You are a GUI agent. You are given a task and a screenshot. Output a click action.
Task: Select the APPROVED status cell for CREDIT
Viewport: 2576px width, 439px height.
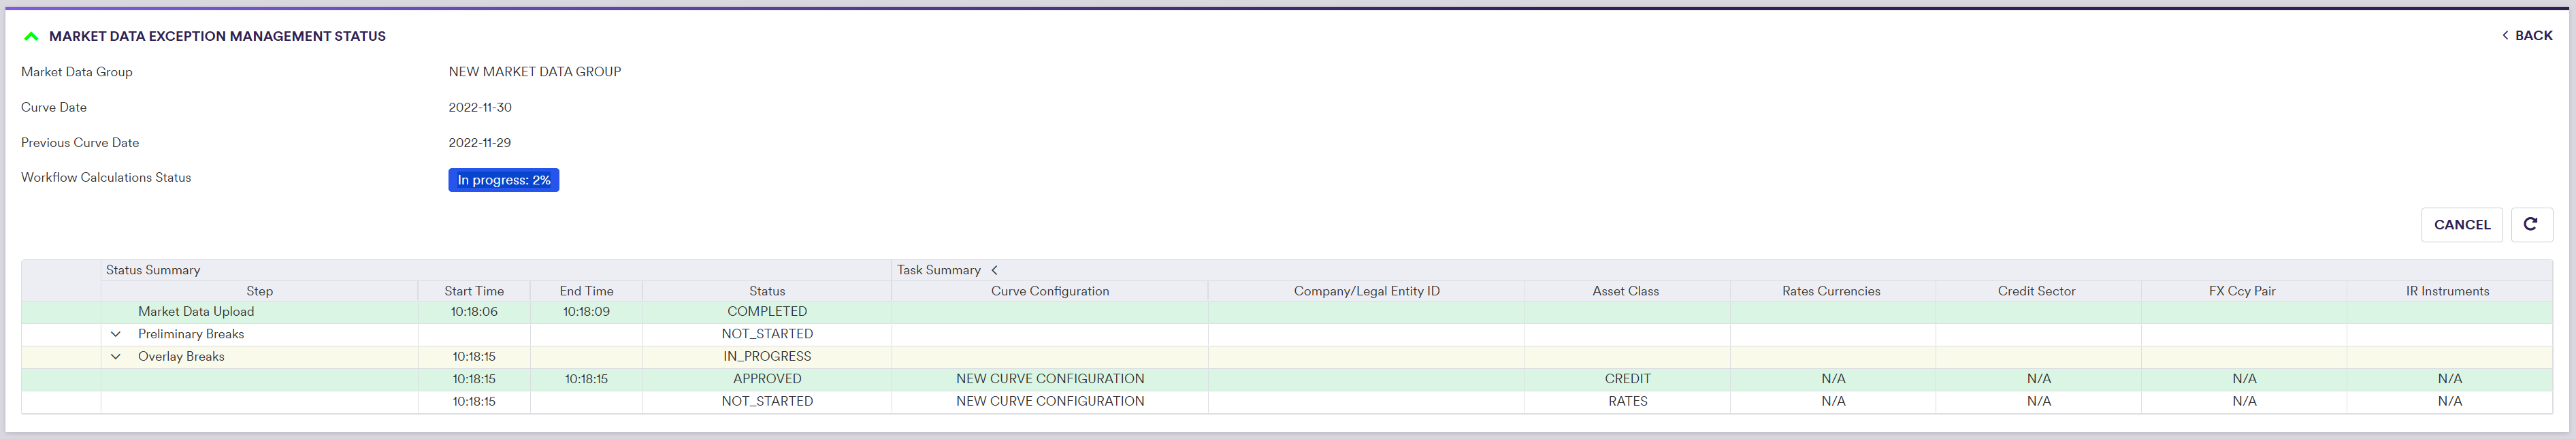pyautogui.click(x=767, y=379)
